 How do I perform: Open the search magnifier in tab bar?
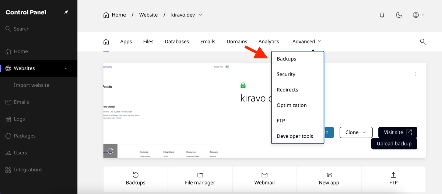tap(423, 42)
